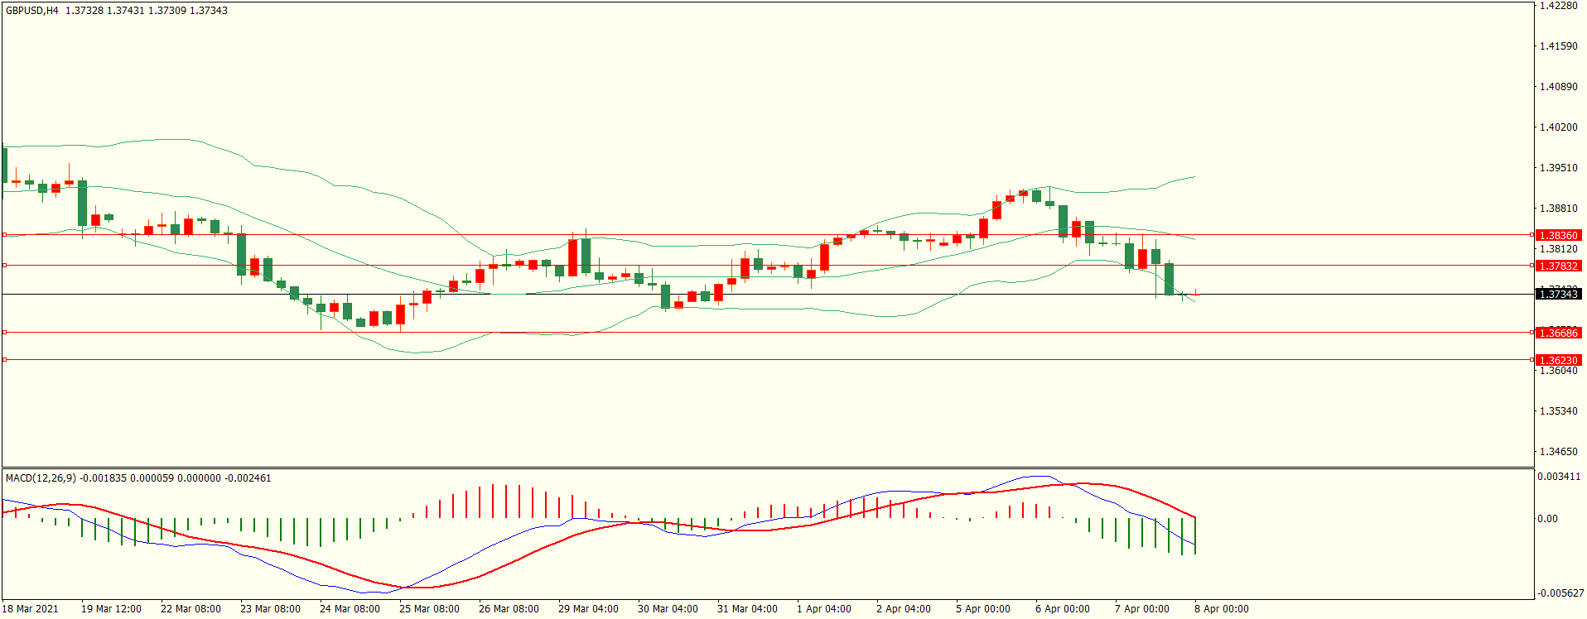Click the 8 Apr 00:00 time label

point(1221,609)
